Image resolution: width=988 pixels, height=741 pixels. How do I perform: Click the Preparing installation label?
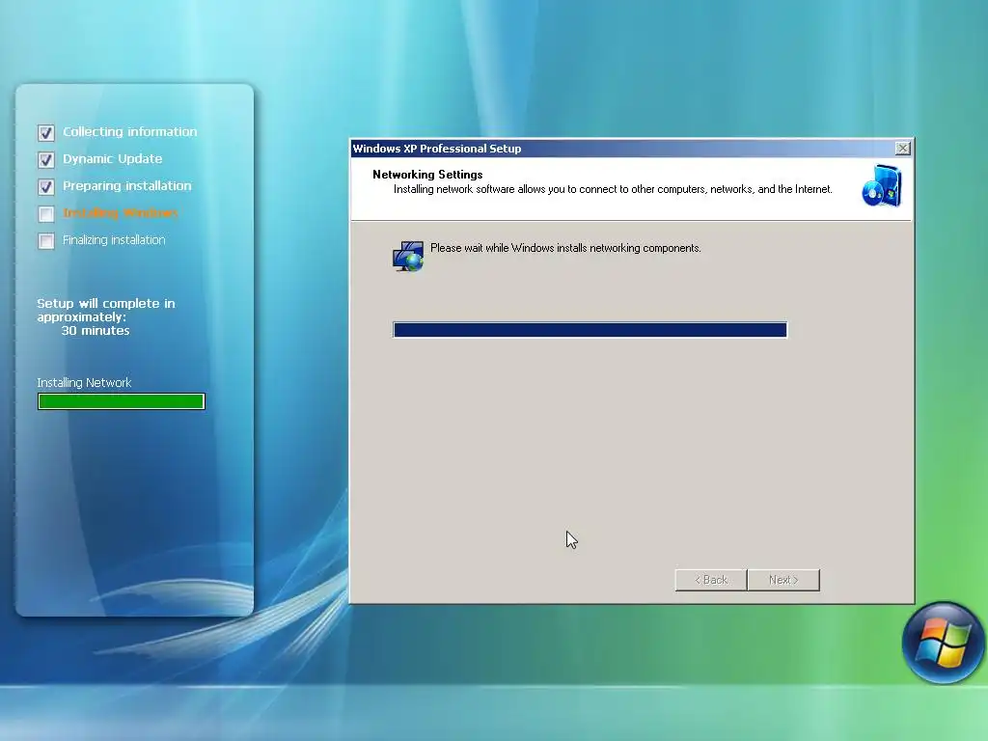(x=126, y=186)
